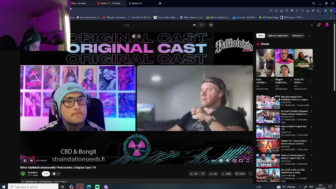Viewport: 336px width, 189px height.
Task: Open the Shorts video 'Immu VS Melvin'
Action: [x=303, y=63]
